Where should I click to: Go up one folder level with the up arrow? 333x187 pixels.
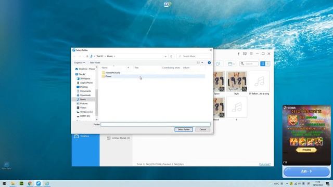tap(87, 56)
